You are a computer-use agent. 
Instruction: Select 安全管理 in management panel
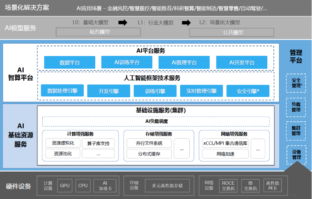[296, 83]
